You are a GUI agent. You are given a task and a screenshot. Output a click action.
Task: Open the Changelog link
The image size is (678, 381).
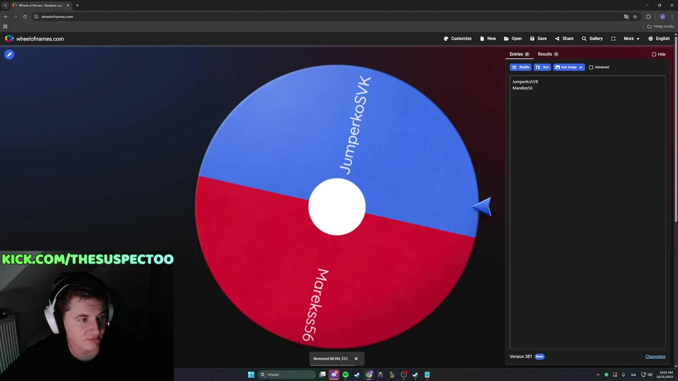pyautogui.click(x=655, y=357)
